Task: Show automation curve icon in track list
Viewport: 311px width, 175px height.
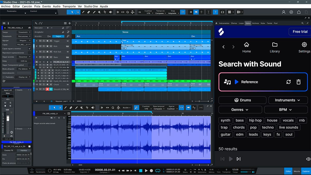Action: [x=41, y=23]
